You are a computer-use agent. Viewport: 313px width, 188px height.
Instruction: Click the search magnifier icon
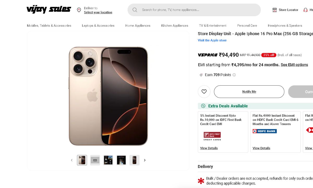click(135, 10)
